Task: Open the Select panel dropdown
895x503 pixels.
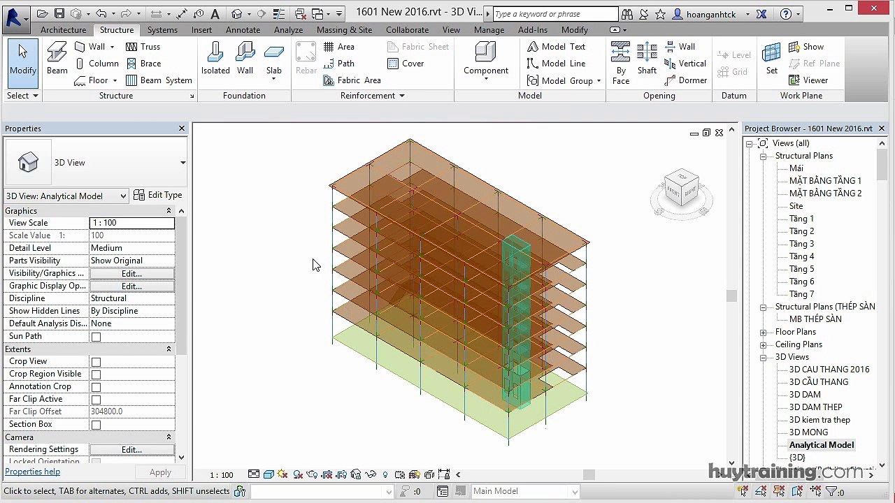Action: click(x=22, y=96)
